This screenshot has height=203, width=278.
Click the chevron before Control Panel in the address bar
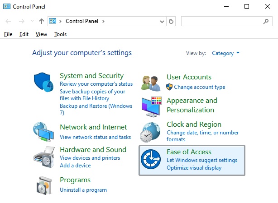[x=61, y=21]
